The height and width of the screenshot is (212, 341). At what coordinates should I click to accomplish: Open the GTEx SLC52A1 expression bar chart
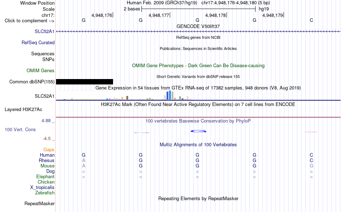[x=123, y=95]
